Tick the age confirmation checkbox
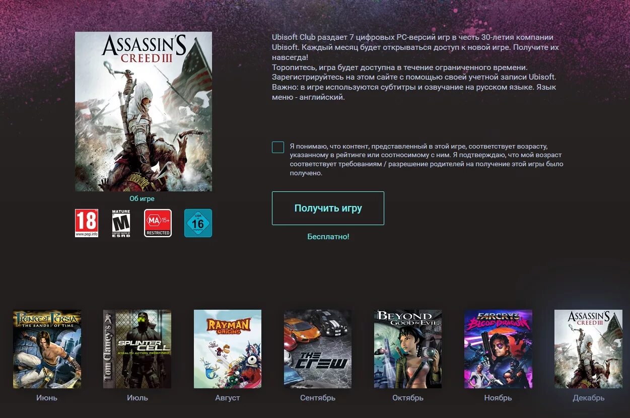 [278, 147]
